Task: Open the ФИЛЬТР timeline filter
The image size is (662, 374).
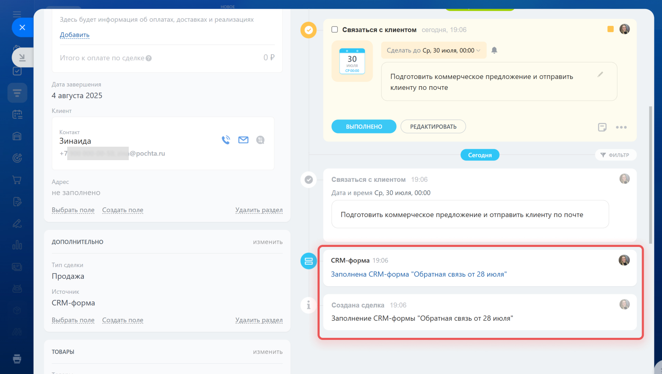Action: (x=615, y=155)
